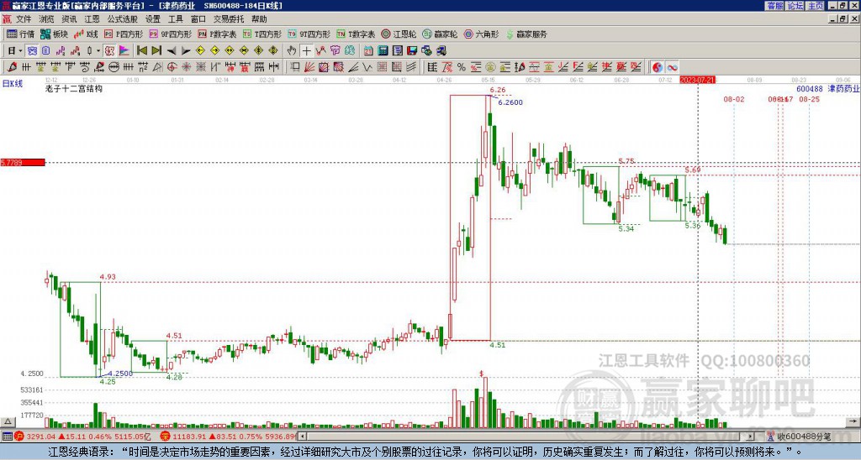Toggle the 权 adjustment button
The image size is (861, 460).
[110, 50]
